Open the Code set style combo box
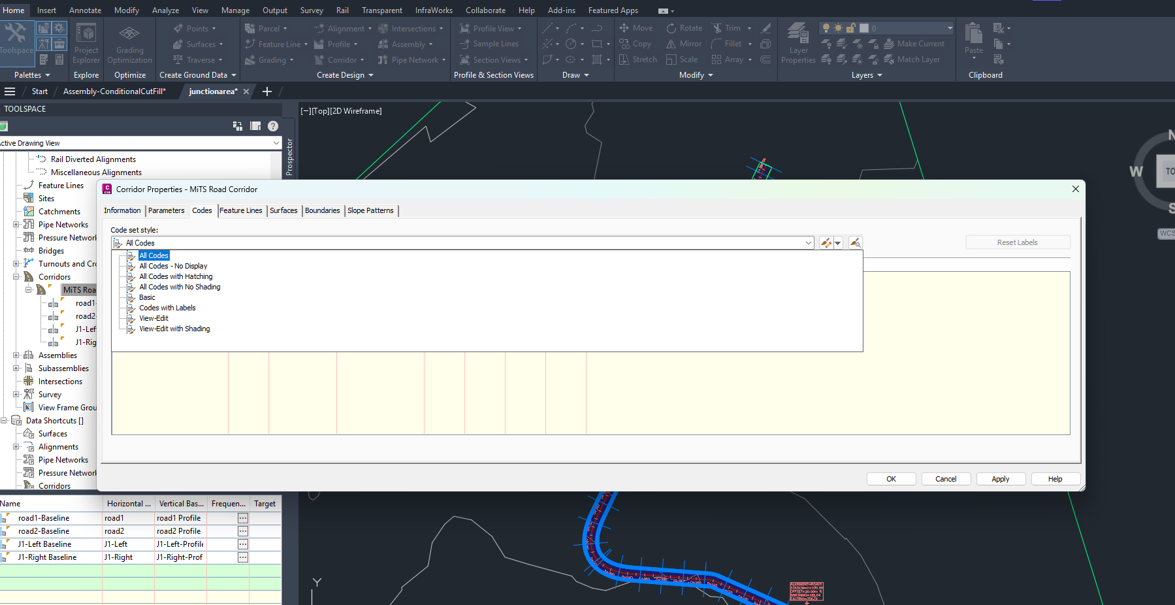Screen dimensions: 1175x605 point(462,243)
